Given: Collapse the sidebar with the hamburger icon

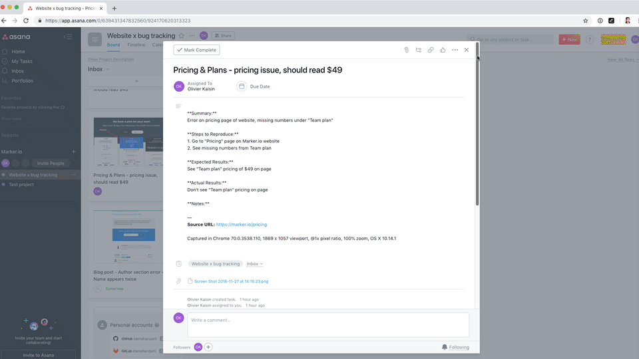Looking at the screenshot, I should [x=68, y=37].
